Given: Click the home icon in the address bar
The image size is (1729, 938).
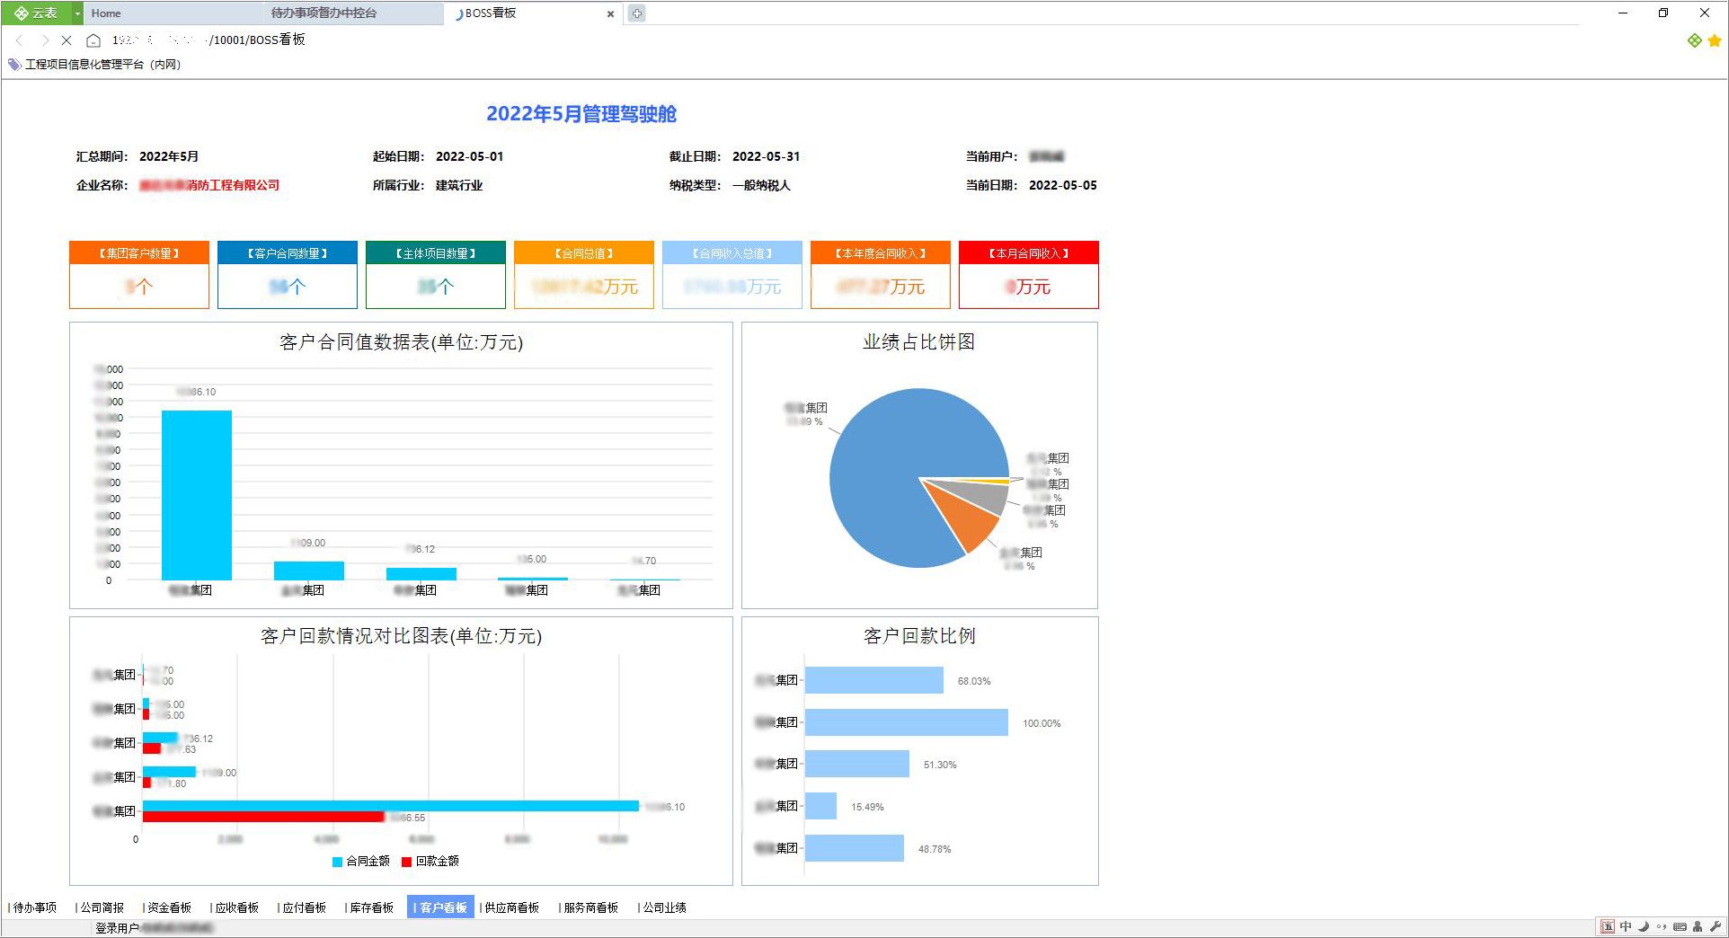Looking at the screenshot, I should coord(93,40).
